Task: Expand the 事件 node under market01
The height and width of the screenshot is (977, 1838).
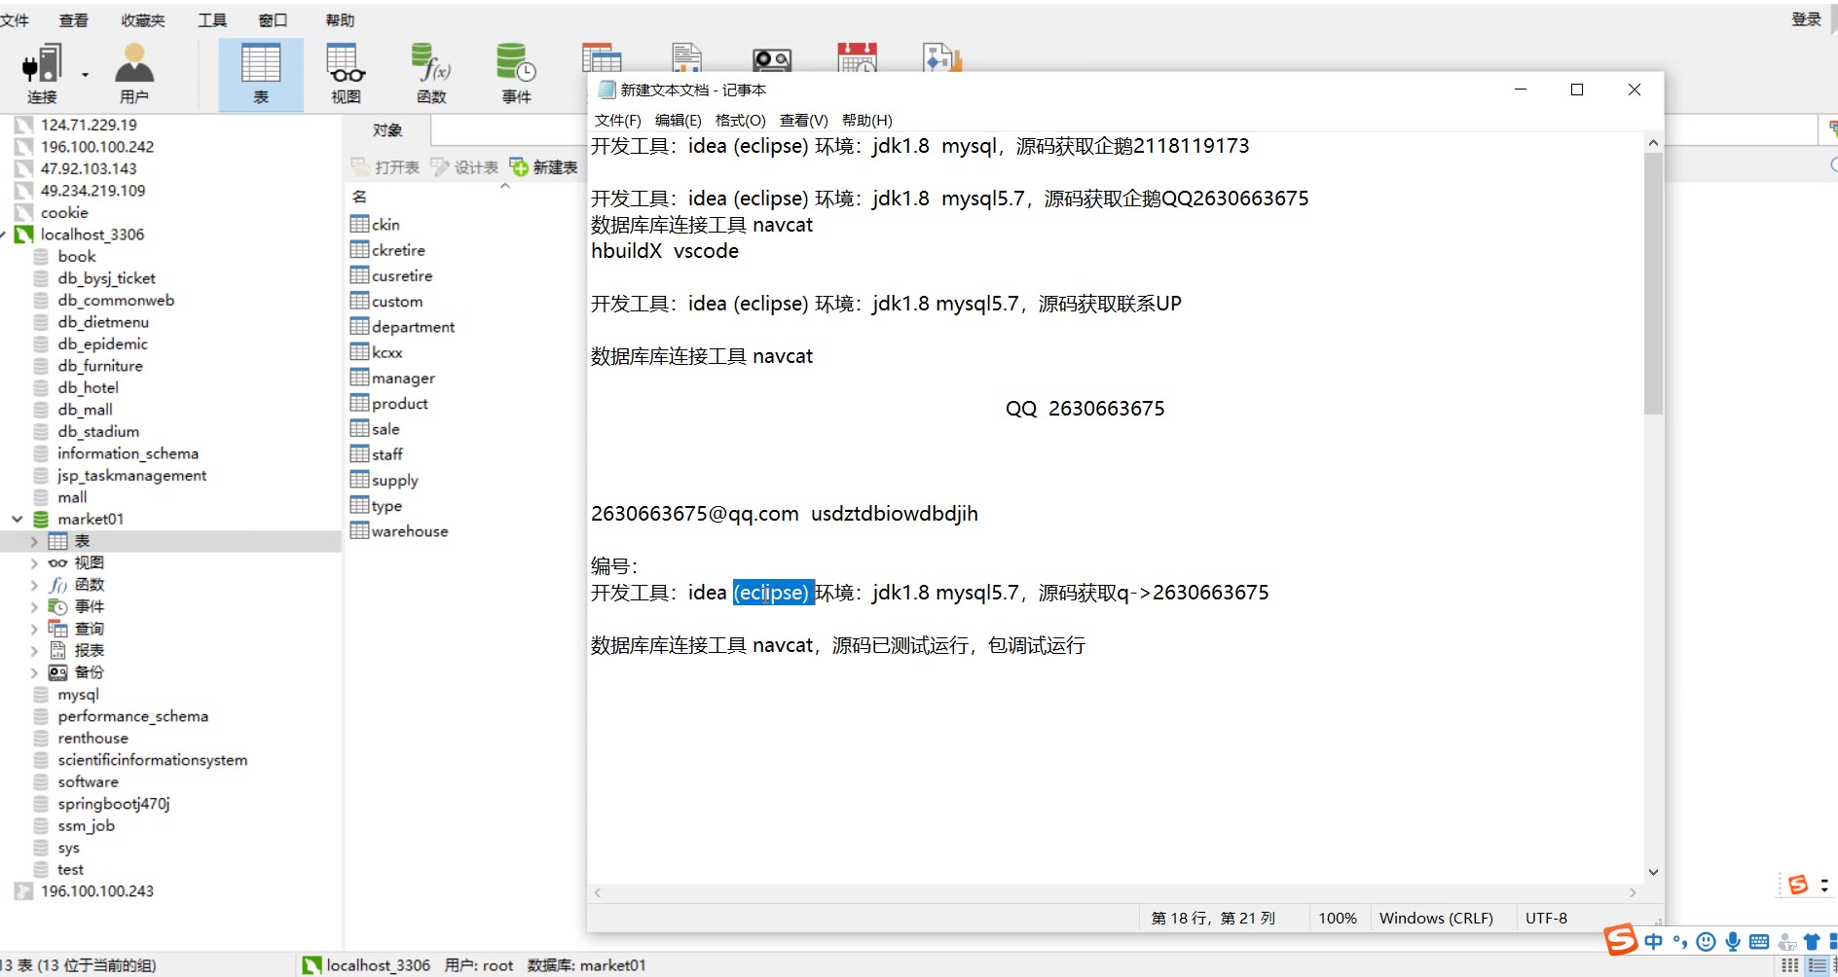Action: pyautogui.click(x=34, y=606)
